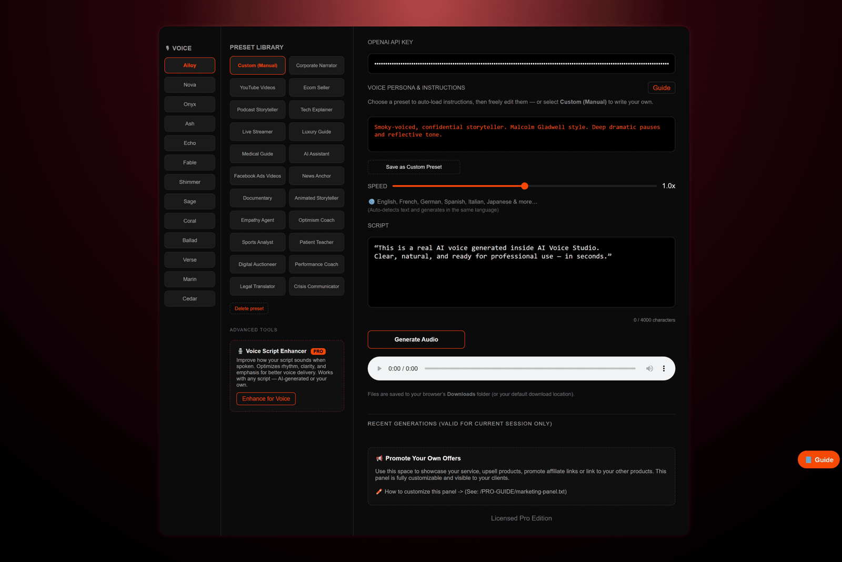Image resolution: width=842 pixels, height=562 pixels.
Task: Select the Nova voice
Action: pyautogui.click(x=189, y=84)
